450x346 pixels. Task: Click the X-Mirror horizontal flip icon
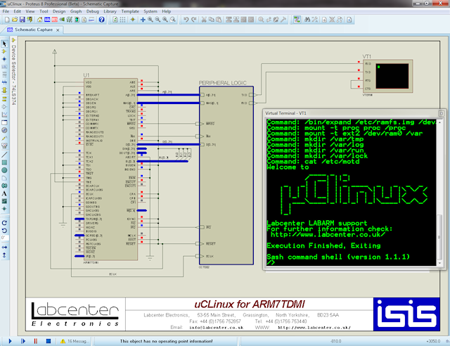4,248
